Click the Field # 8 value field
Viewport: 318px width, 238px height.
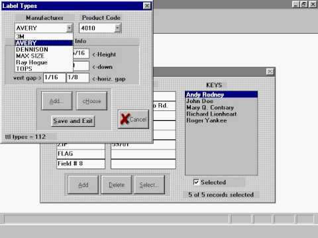pyautogui.click(x=143, y=164)
